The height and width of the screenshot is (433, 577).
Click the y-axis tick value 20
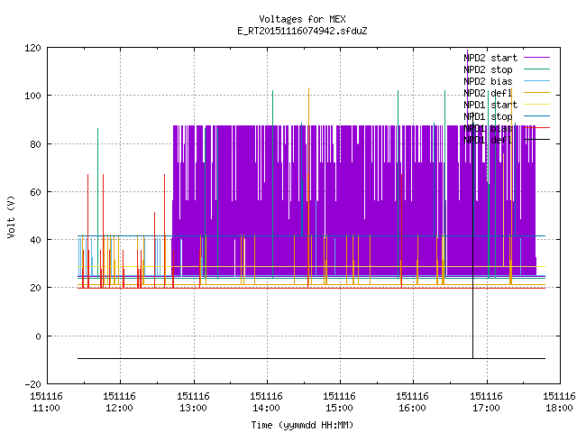[35, 288]
